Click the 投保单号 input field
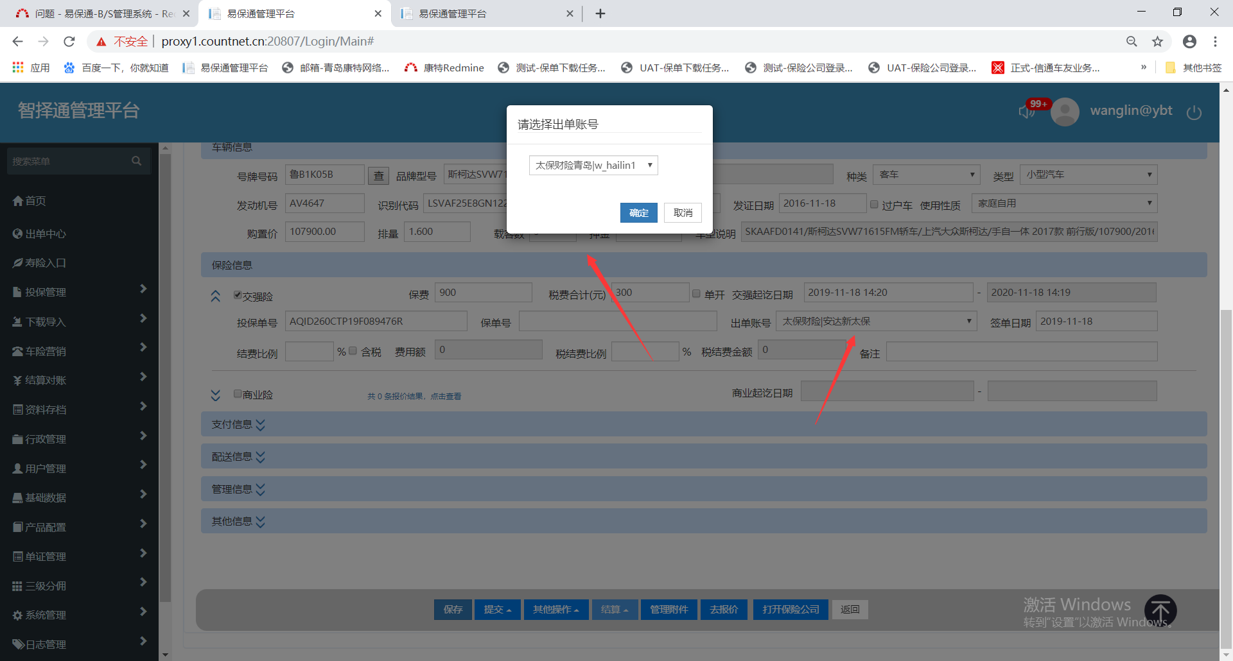1233x661 pixels. click(x=376, y=321)
